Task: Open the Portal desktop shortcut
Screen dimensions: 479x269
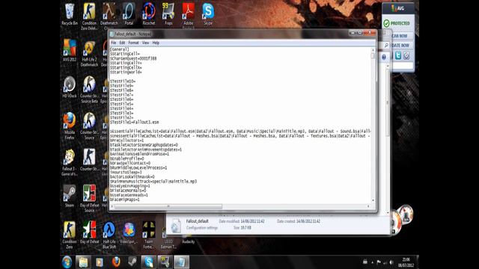Action: (x=129, y=14)
